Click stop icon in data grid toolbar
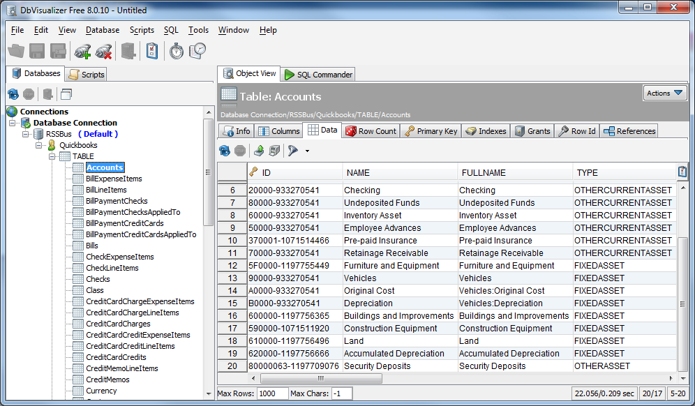The image size is (695, 406). point(240,151)
